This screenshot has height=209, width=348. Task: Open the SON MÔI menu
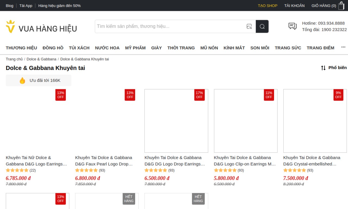pyautogui.click(x=260, y=48)
